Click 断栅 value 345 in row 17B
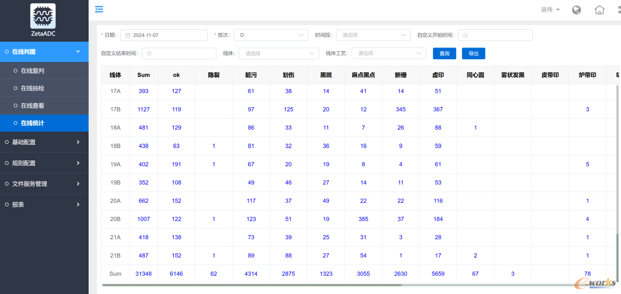The height and width of the screenshot is (294, 621). [x=401, y=110]
